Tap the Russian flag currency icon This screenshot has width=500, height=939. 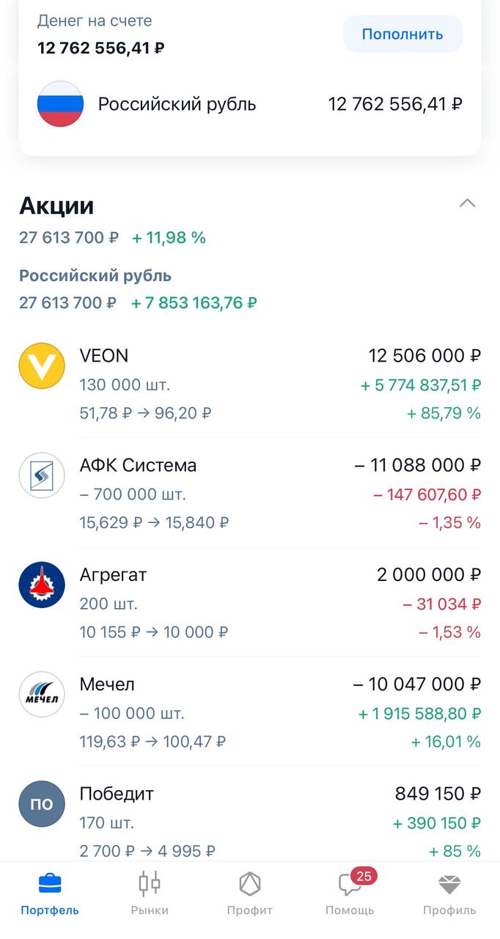[60, 104]
